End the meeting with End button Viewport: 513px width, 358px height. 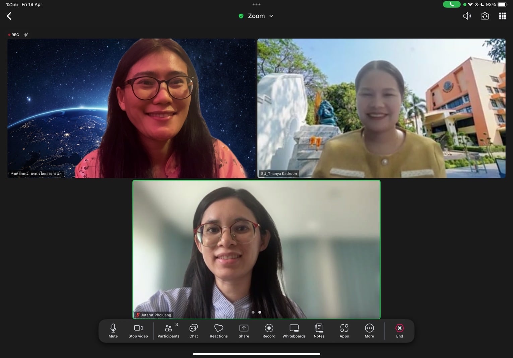tap(399, 331)
